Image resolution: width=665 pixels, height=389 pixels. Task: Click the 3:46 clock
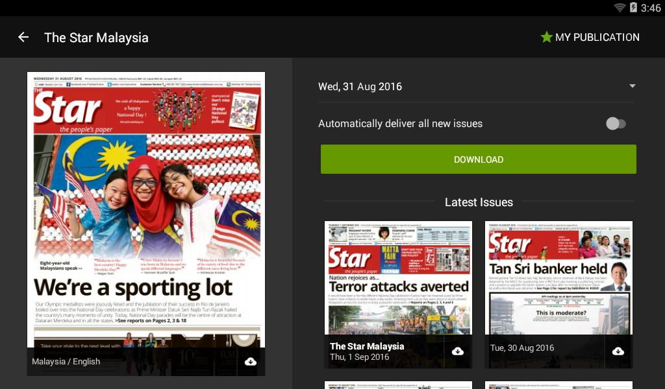coord(651,8)
